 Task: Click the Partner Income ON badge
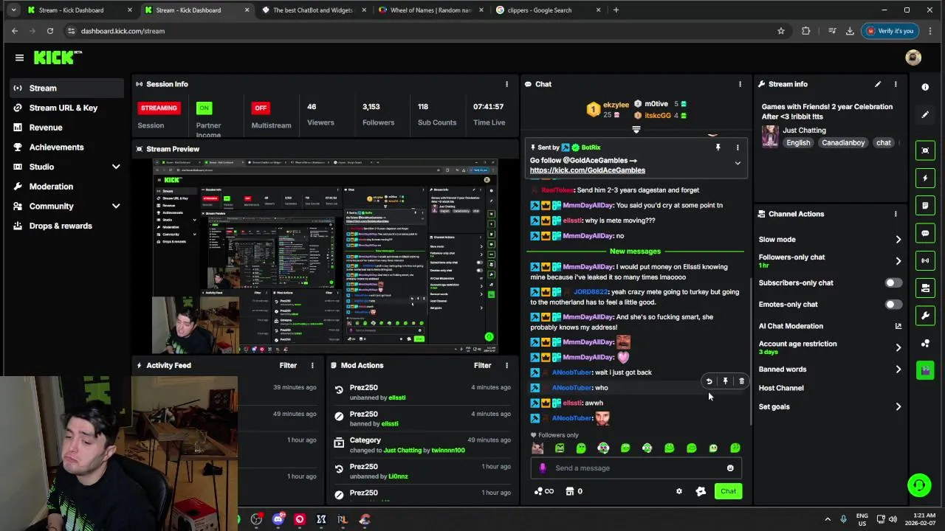[204, 108]
